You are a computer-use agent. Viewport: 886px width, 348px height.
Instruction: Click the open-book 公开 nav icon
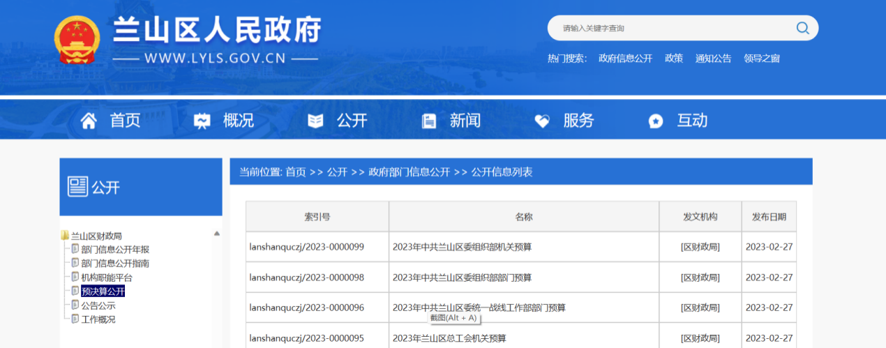(315, 121)
